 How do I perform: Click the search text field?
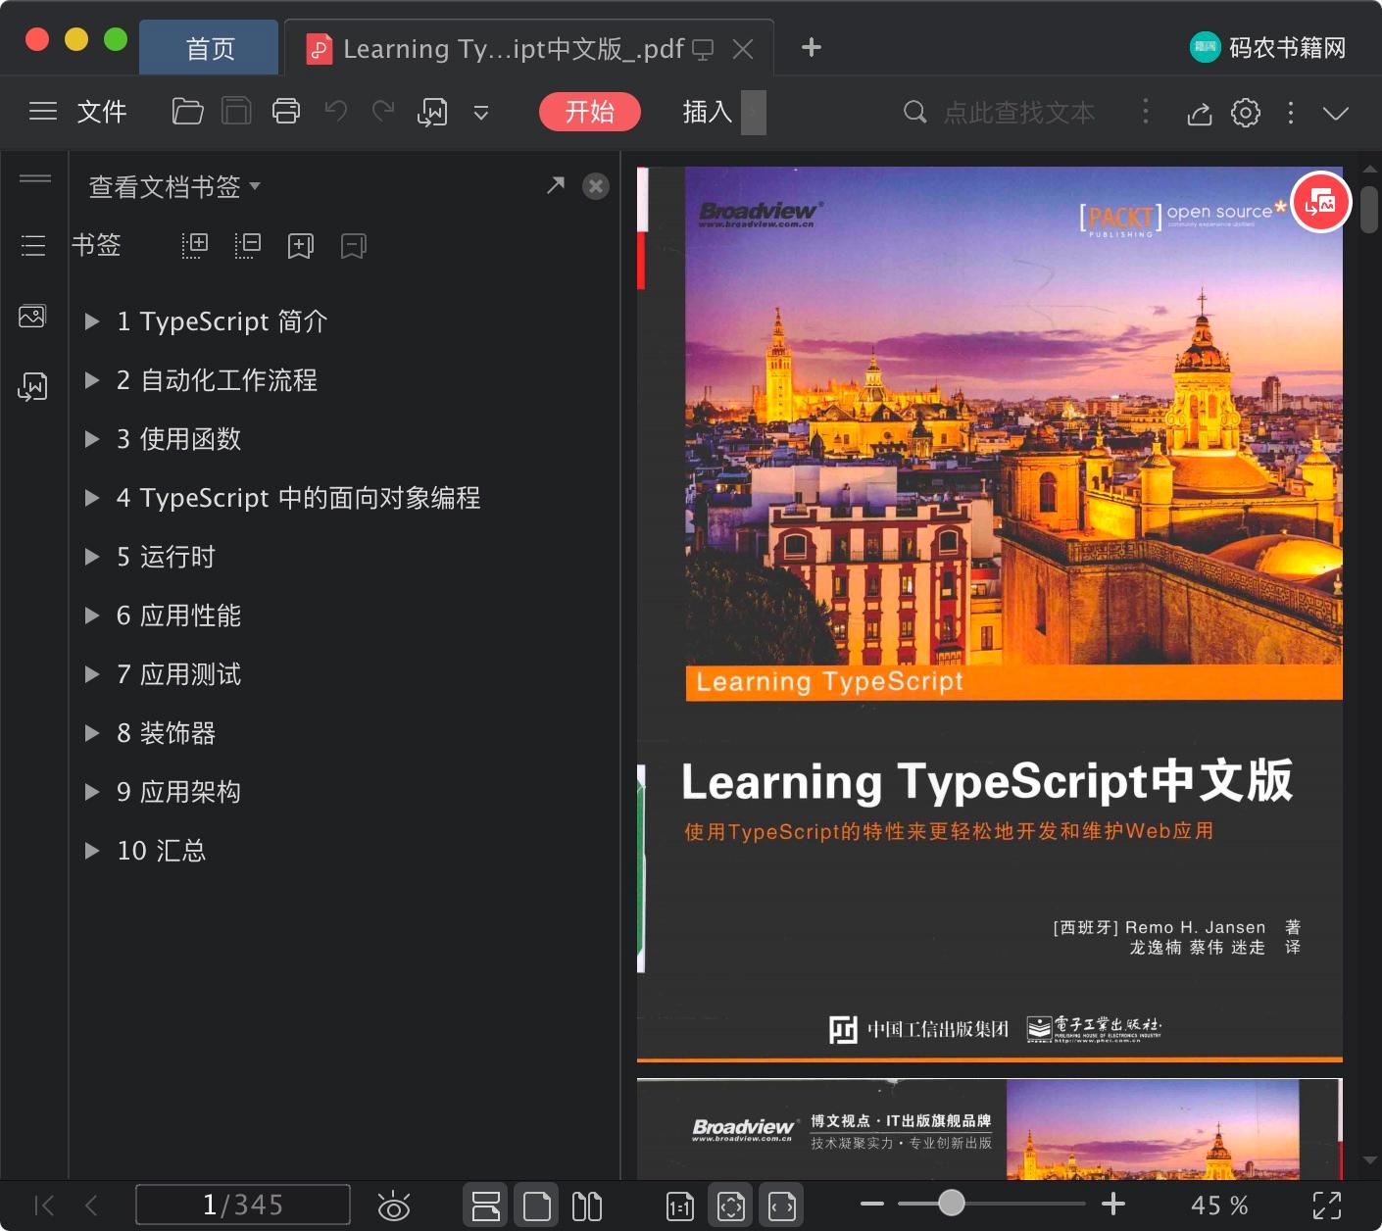(x=1019, y=113)
